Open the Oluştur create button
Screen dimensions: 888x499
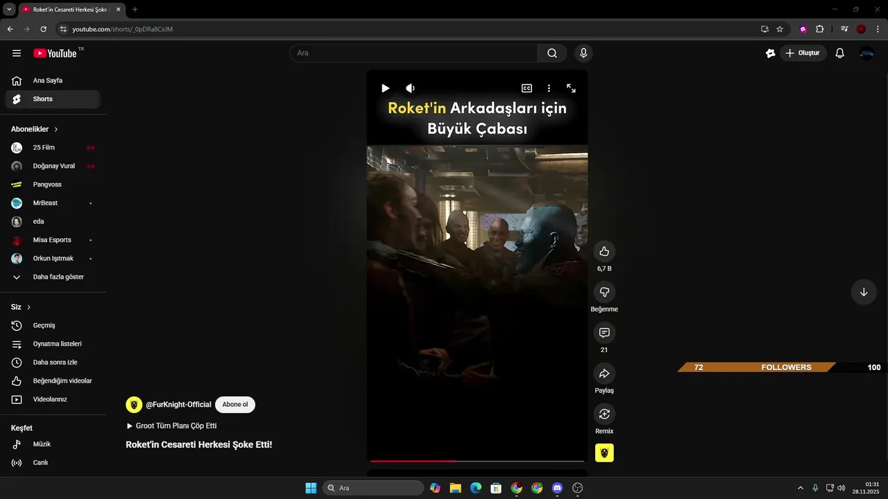803,53
